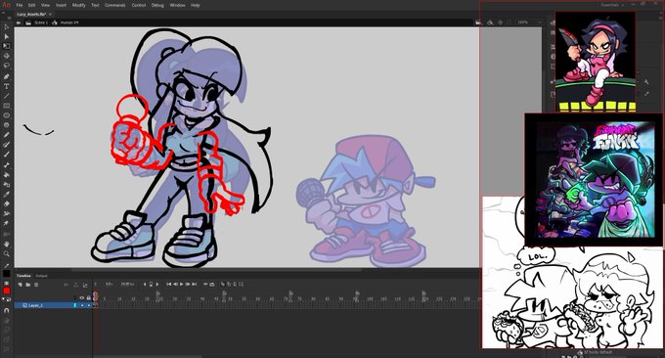
Task: Select the 3D Rotation tool
Action: coord(7,56)
